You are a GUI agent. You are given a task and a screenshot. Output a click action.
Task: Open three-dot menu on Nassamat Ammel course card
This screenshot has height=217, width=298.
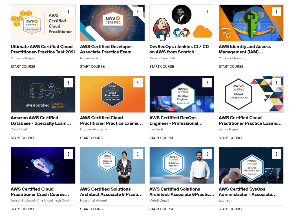[138, 154]
